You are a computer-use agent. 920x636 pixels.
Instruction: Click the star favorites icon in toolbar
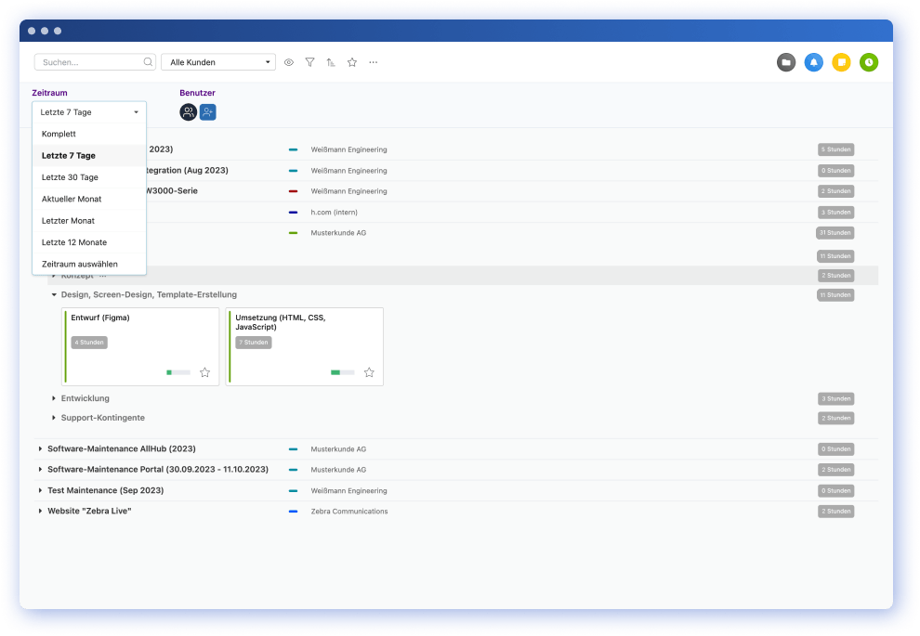click(x=352, y=62)
